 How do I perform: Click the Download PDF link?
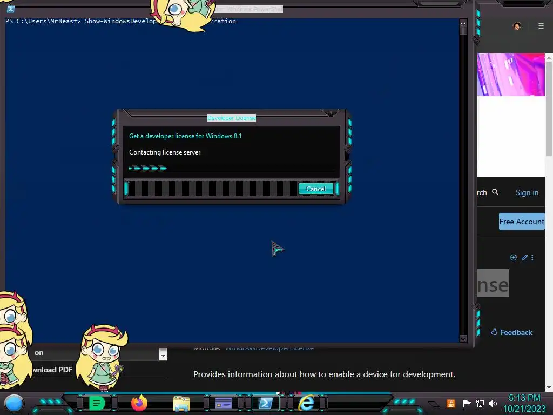(52, 370)
